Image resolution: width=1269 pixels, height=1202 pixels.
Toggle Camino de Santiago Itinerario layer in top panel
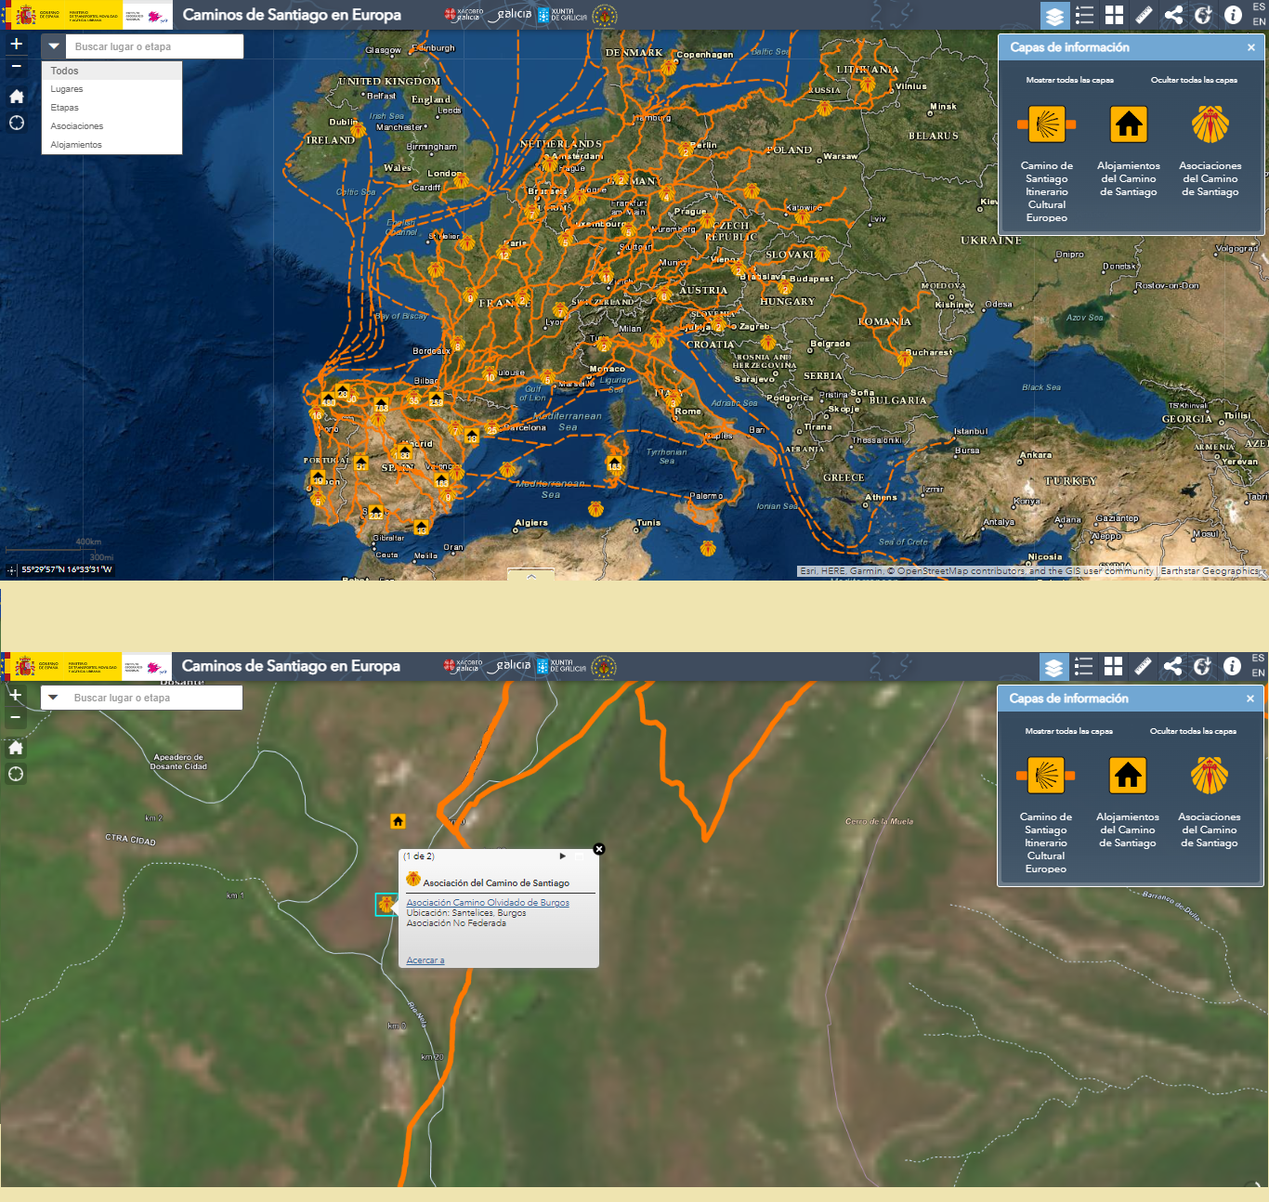(x=1047, y=124)
